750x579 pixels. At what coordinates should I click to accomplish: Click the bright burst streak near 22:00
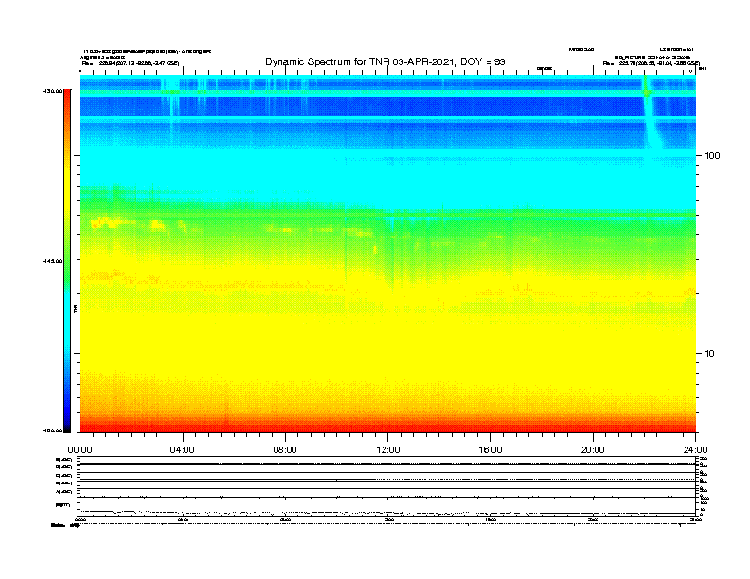[x=650, y=113]
